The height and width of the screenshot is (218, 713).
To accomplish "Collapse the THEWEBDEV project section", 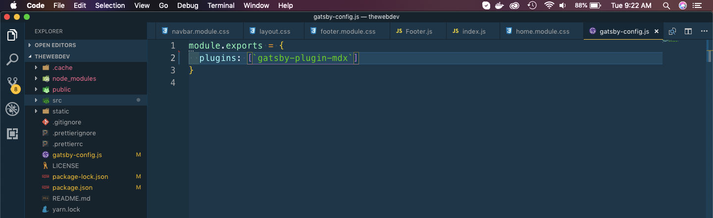I will point(86,56).
